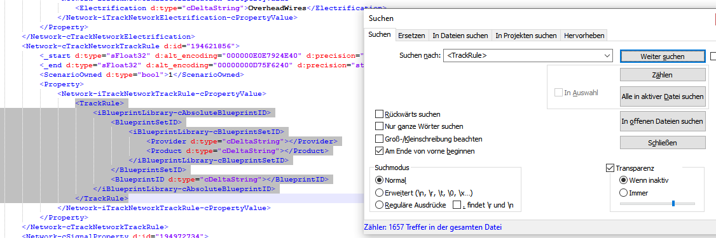Switch to the Ersetzen tab
The width and height of the screenshot is (716, 238).
411,35
